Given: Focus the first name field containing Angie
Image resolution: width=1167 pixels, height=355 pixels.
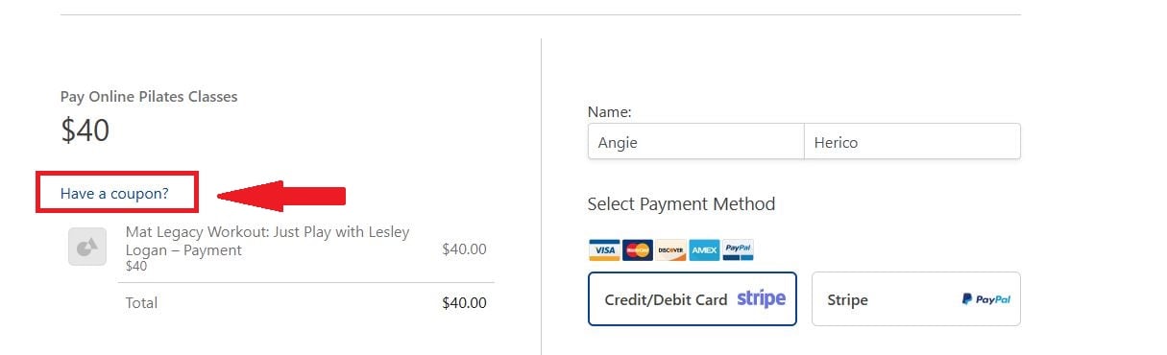Looking at the screenshot, I should click(695, 142).
